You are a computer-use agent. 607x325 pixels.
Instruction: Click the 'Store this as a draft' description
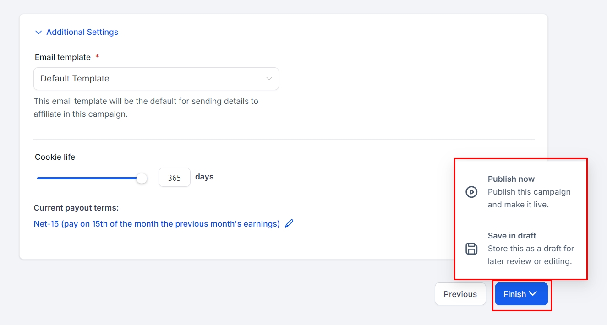(530, 255)
